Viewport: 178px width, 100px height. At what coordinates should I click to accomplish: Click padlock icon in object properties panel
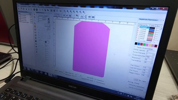(x=48, y=19)
